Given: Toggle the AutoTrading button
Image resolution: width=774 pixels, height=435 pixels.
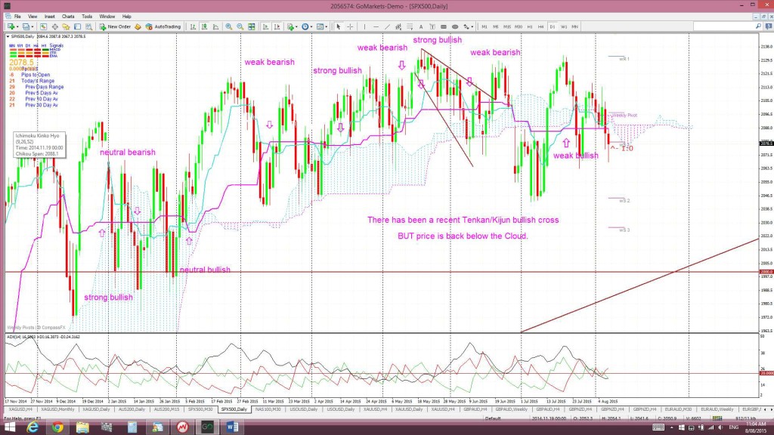Looking at the screenshot, I should click(x=164, y=26).
